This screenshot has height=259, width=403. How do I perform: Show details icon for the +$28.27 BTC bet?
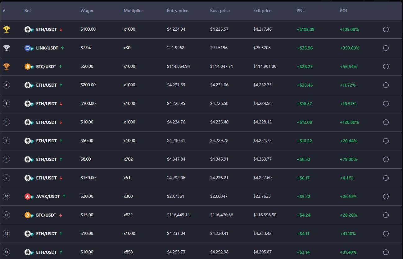point(386,67)
